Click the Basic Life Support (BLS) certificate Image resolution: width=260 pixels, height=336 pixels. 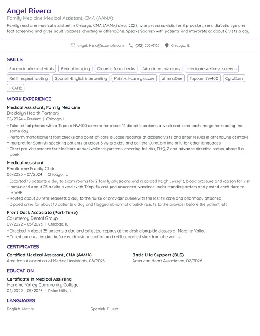pyautogui.click(x=158, y=255)
